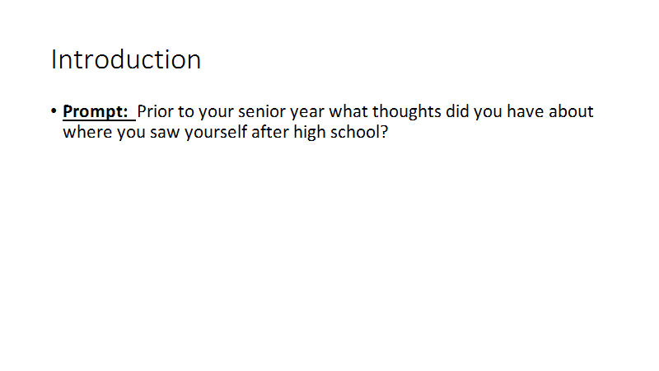Click the word 'Prior' in the prompt
Screen dimensions: 659x371
(155, 111)
